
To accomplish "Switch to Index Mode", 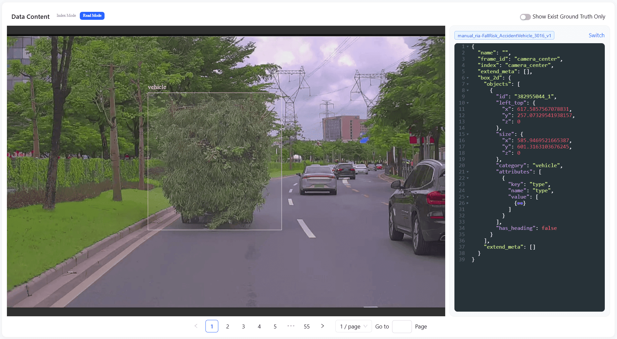I will (x=66, y=15).
